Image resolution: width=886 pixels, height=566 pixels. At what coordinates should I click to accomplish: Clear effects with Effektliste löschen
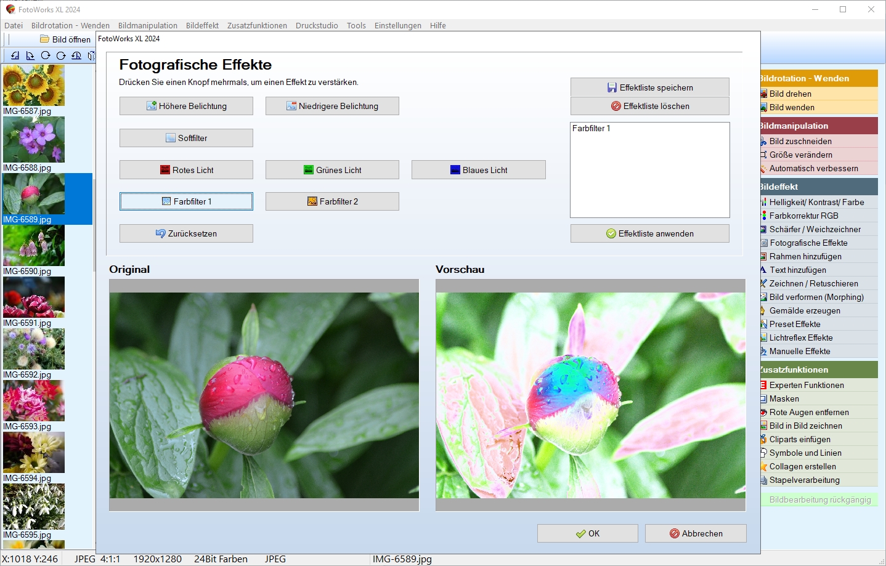pyautogui.click(x=649, y=106)
